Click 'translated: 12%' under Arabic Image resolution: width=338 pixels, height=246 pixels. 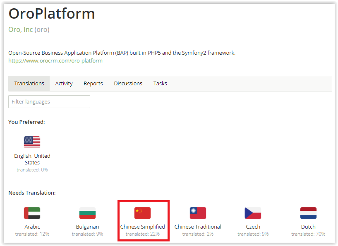[32, 234]
